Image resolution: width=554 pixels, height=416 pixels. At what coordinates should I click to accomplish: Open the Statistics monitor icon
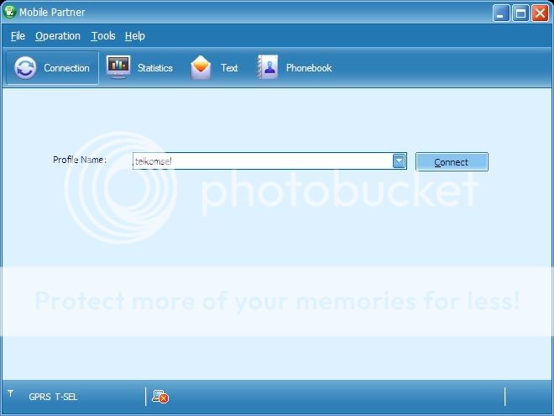[x=118, y=67]
